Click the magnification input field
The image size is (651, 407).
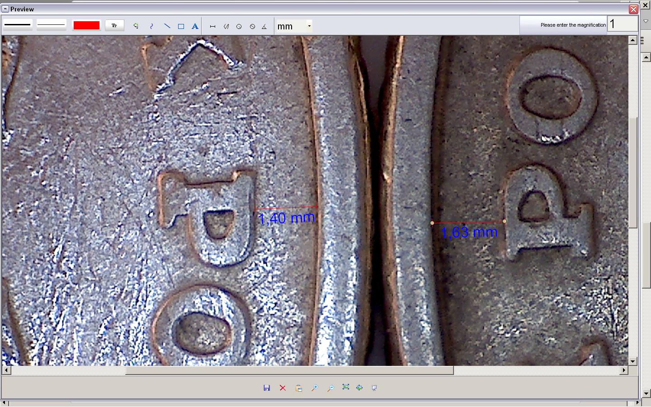pyautogui.click(x=622, y=24)
